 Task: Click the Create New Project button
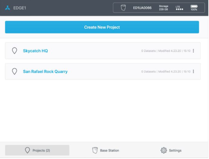click(102, 27)
